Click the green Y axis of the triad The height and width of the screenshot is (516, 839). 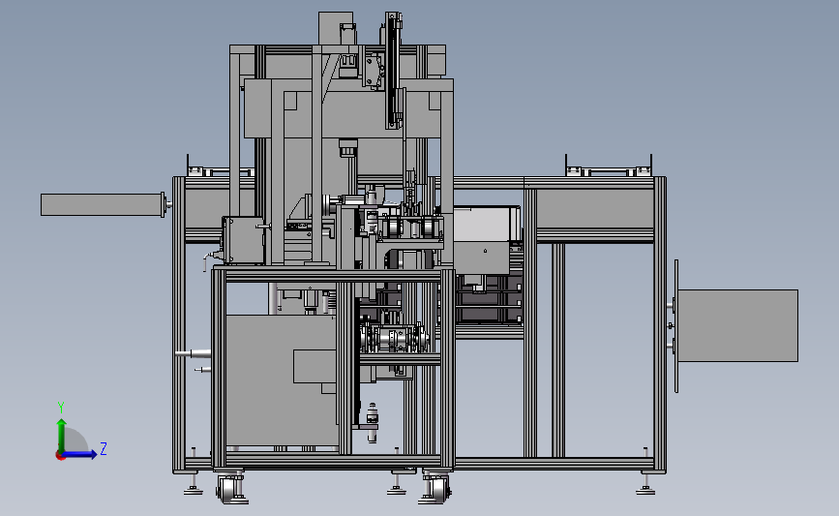tap(62, 436)
